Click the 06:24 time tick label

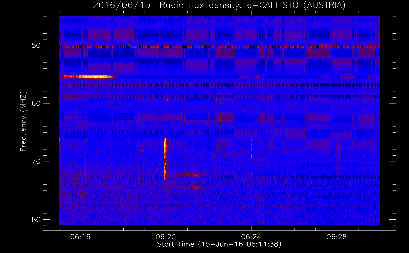[251, 237]
